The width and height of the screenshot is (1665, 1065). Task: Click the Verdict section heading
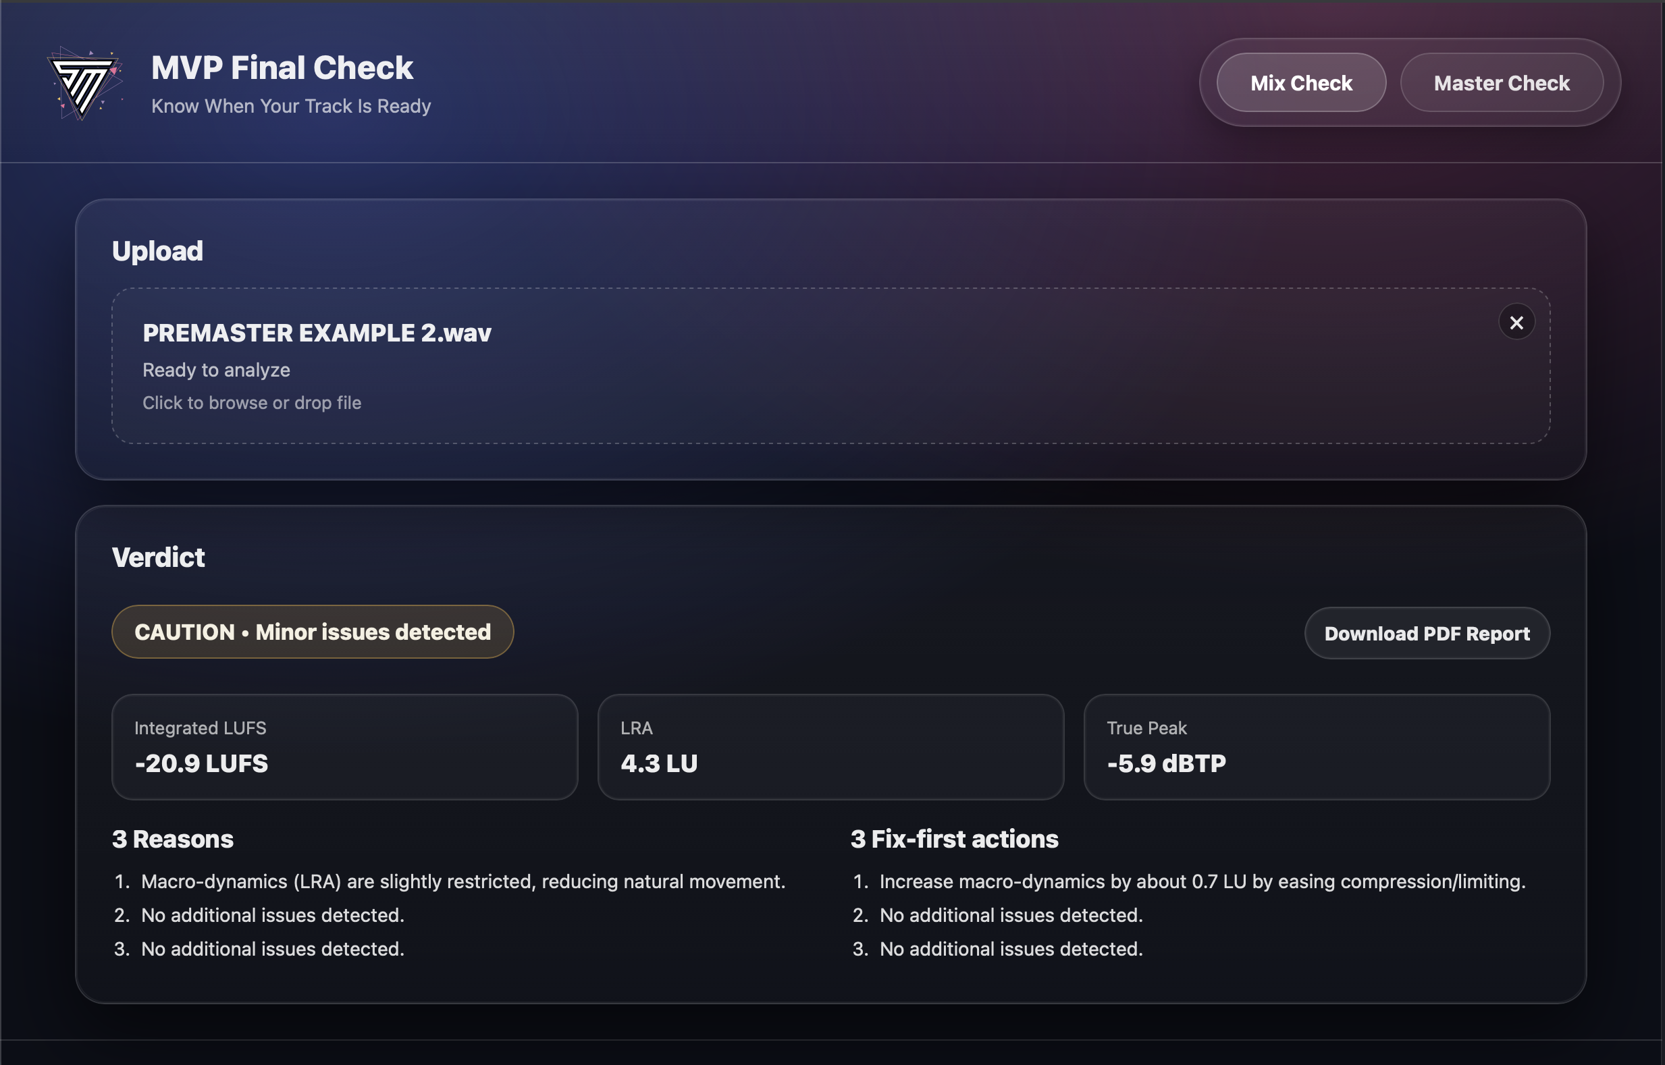(x=159, y=557)
